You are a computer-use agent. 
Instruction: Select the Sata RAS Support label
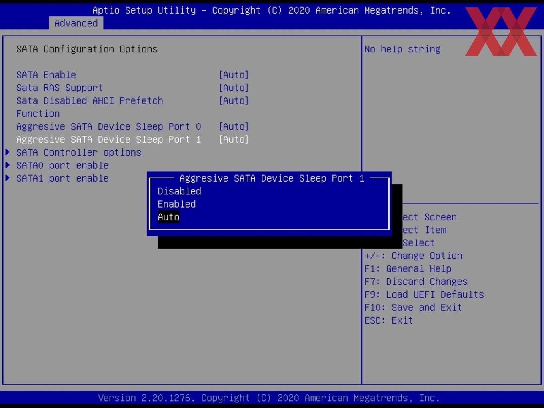pyautogui.click(x=60, y=88)
